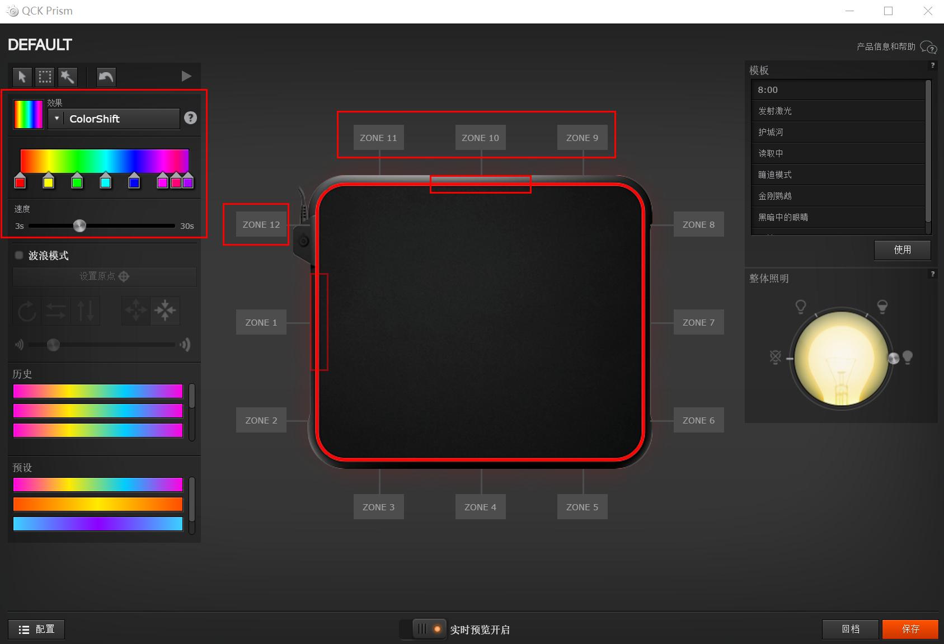Click the undo arrow icon
Image resolution: width=944 pixels, height=644 pixels.
[106, 77]
